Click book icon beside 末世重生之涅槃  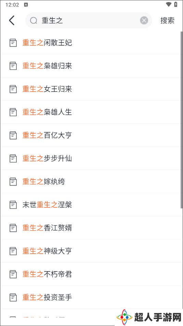13,205
